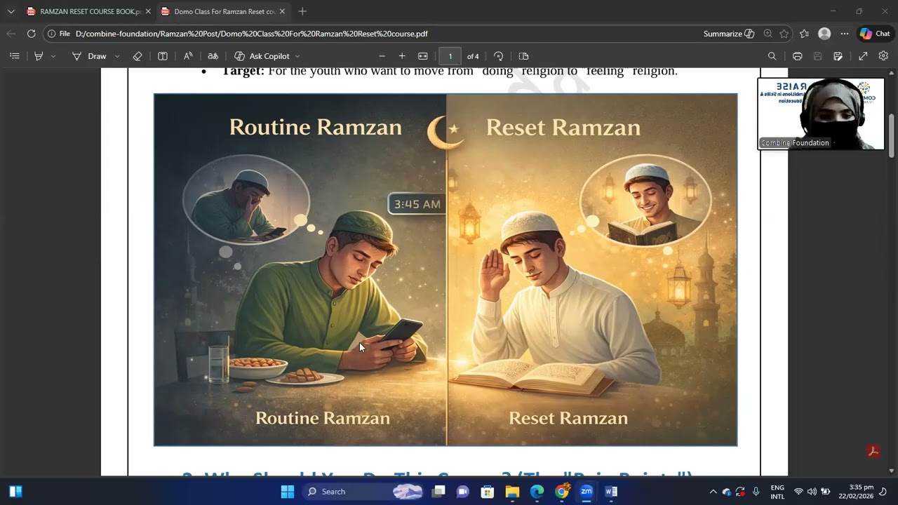Click the Combine Foundation video thumbnail

pos(821,114)
